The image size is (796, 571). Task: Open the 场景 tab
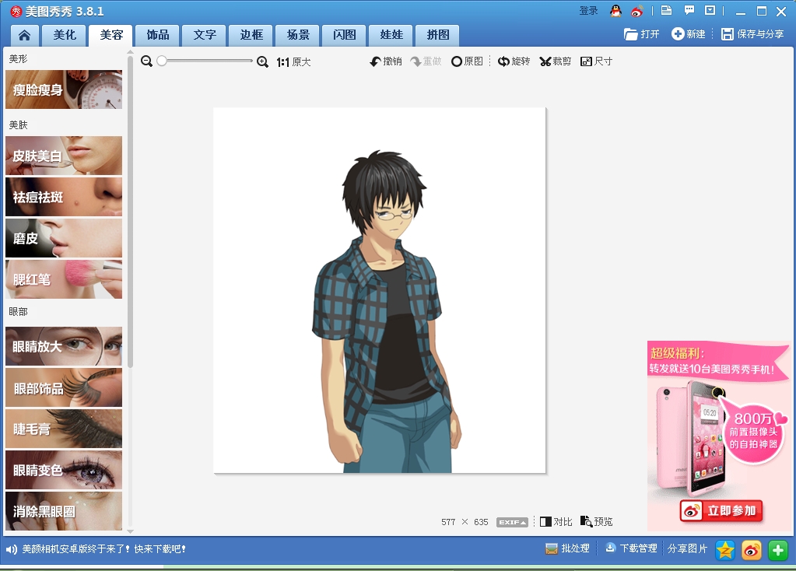pyautogui.click(x=298, y=35)
